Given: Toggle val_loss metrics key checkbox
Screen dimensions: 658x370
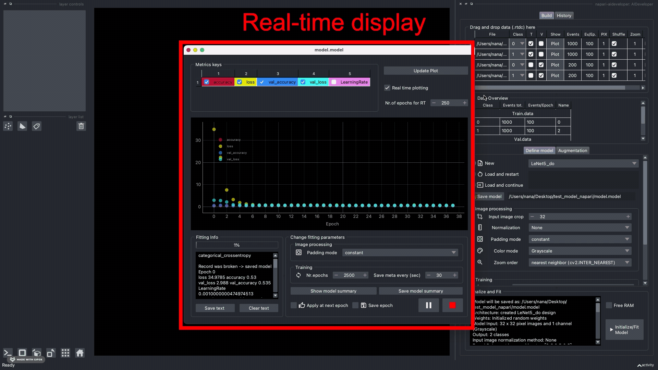Looking at the screenshot, I should (x=303, y=82).
